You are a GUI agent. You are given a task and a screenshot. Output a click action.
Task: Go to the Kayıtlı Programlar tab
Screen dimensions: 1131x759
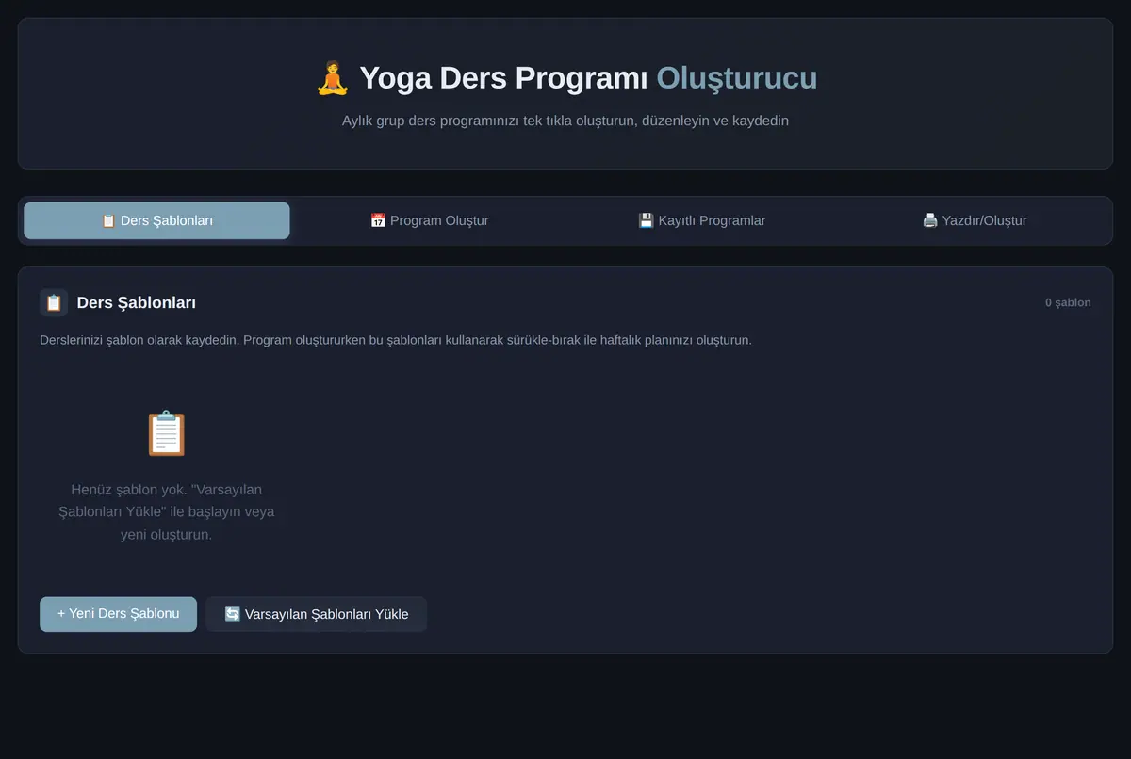click(701, 220)
